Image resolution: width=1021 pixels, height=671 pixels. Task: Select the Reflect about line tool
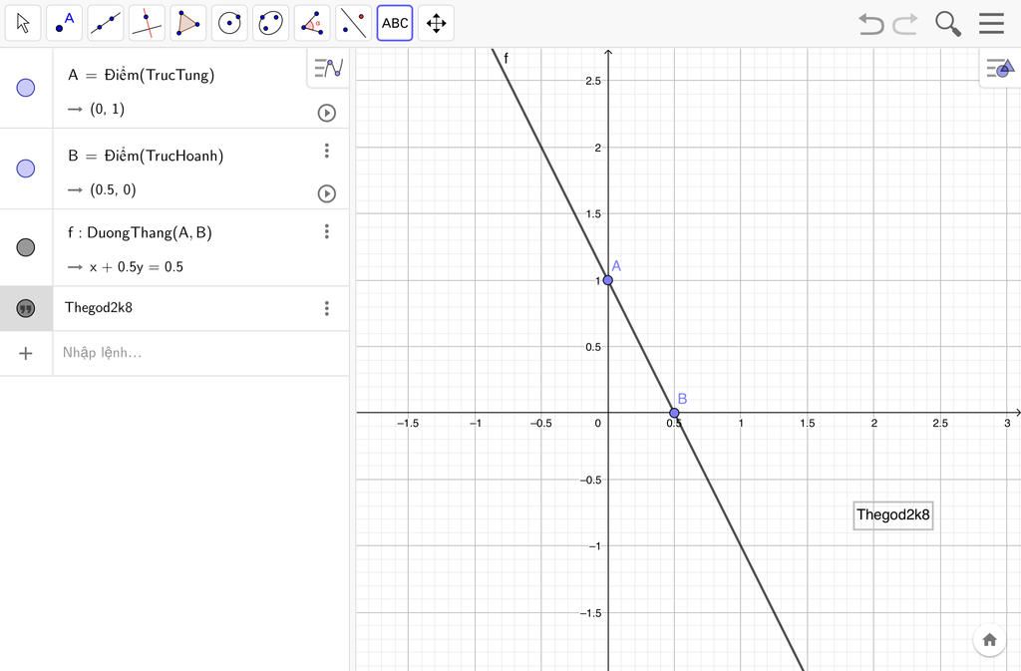point(354,23)
